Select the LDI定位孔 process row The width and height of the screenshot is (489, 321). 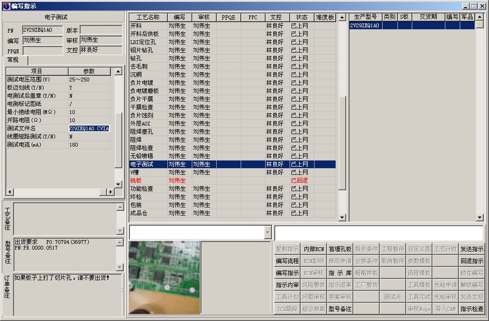coord(233,42)
